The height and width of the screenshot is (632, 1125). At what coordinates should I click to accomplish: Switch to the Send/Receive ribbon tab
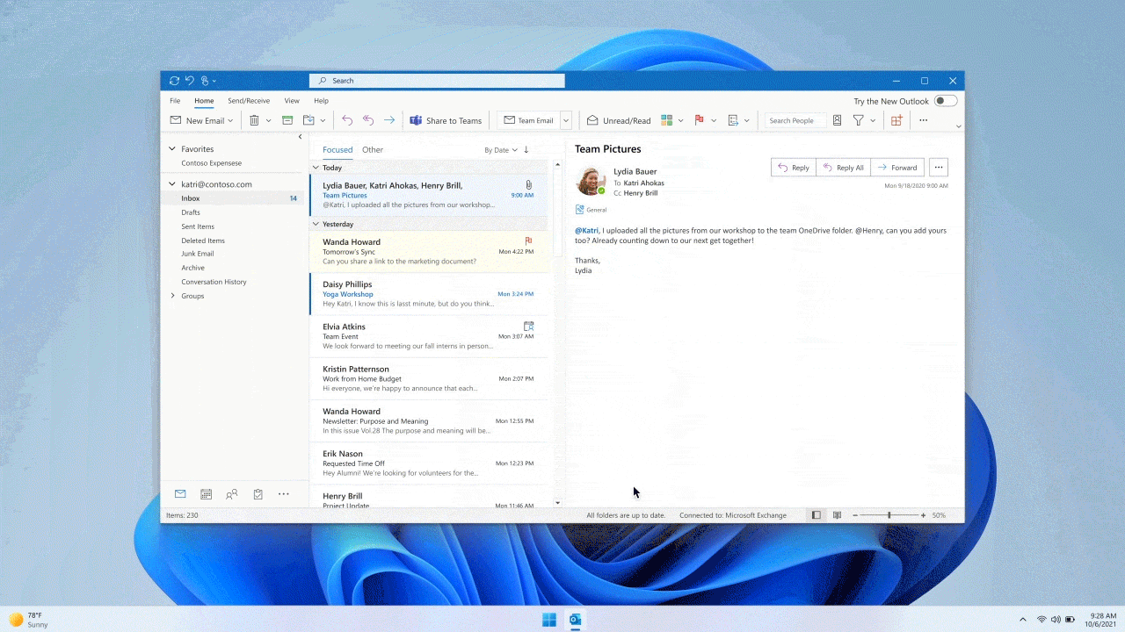[249, 100]
